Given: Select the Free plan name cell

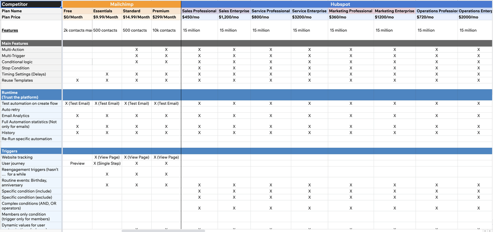Looking at the screenshot, I should point(78,11).
